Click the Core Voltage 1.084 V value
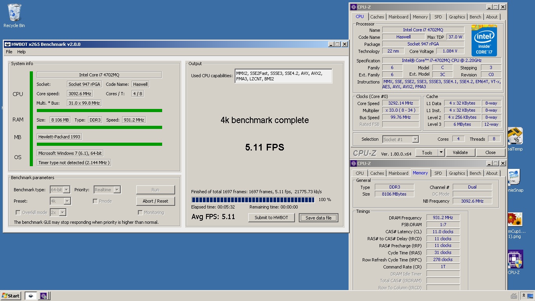 click(x=450, y=51)
